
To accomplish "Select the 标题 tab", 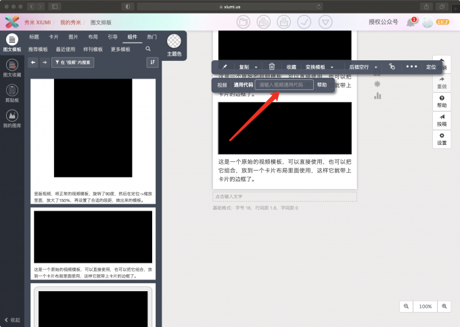I will coord(34,37).
